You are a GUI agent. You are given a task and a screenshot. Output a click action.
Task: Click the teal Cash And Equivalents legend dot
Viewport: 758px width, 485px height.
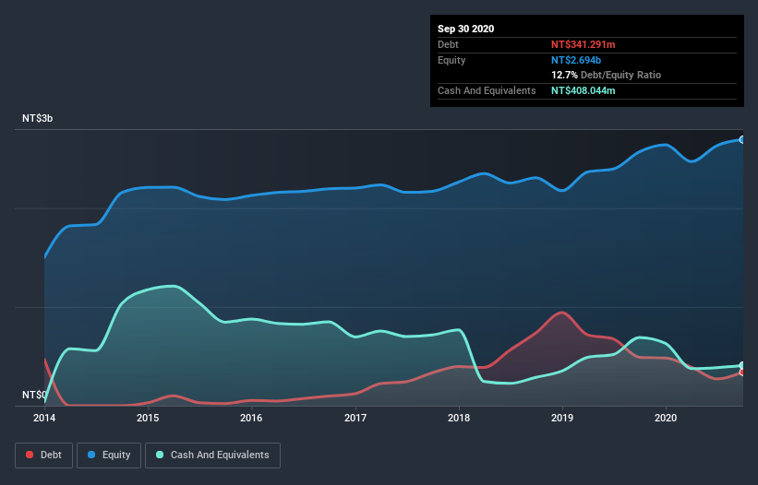pos(160,455)
